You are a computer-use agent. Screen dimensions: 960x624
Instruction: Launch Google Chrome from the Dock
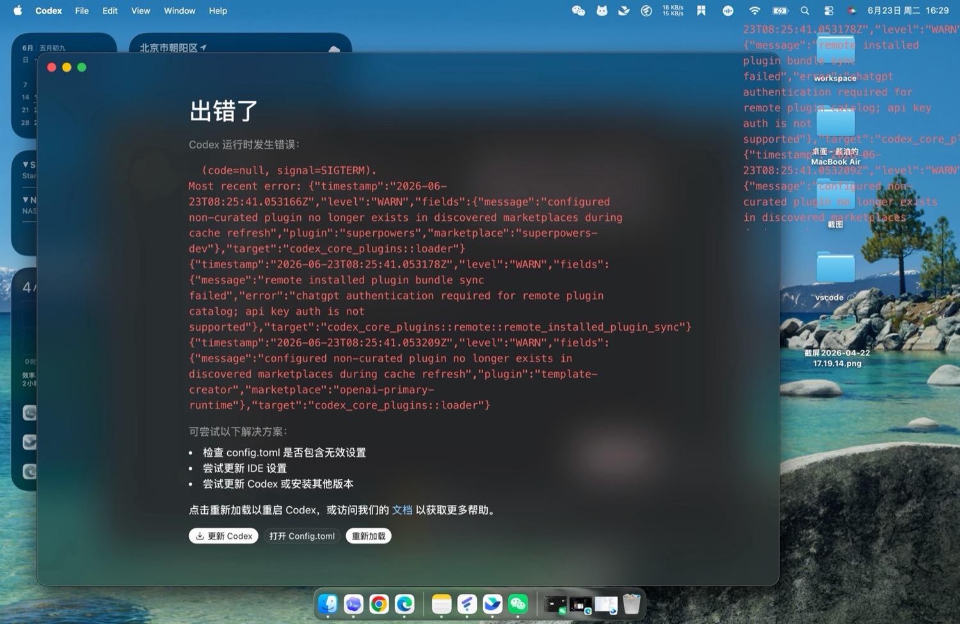[379, 604]
